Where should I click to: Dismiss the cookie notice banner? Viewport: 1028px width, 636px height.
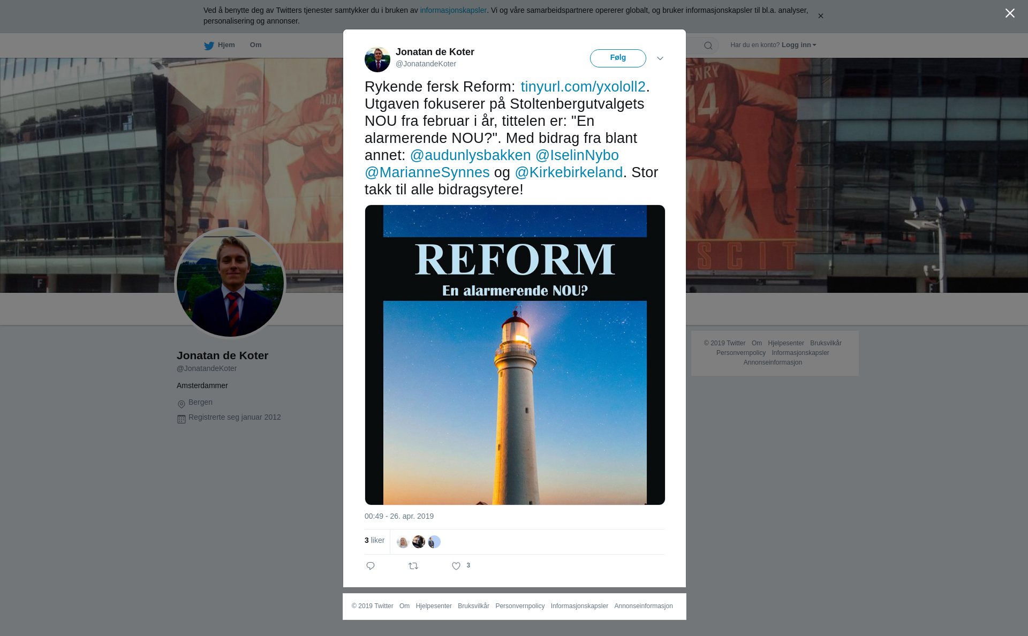click(x=820, y=16)
